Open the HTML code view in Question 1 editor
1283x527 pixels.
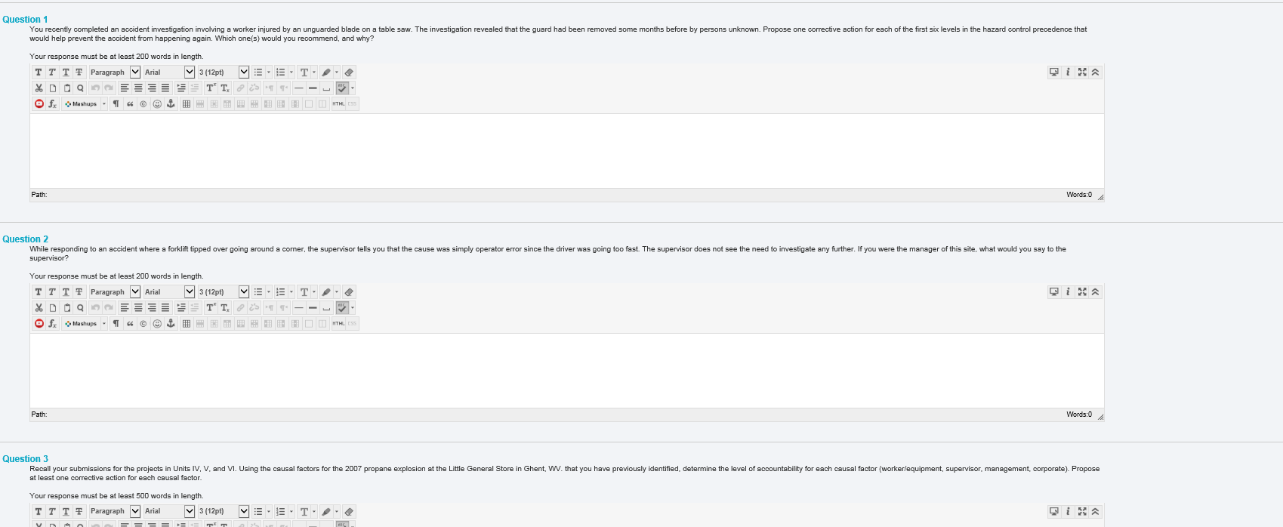point(338,104)
